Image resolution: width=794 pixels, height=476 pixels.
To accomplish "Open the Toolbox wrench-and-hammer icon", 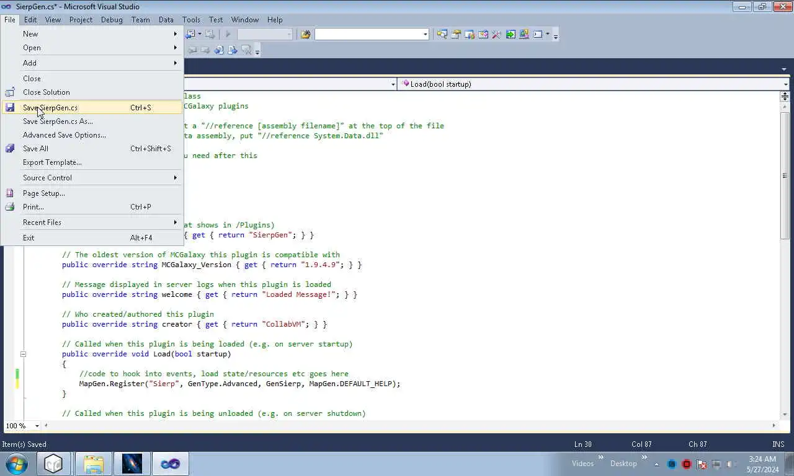I will coord(497,34).
